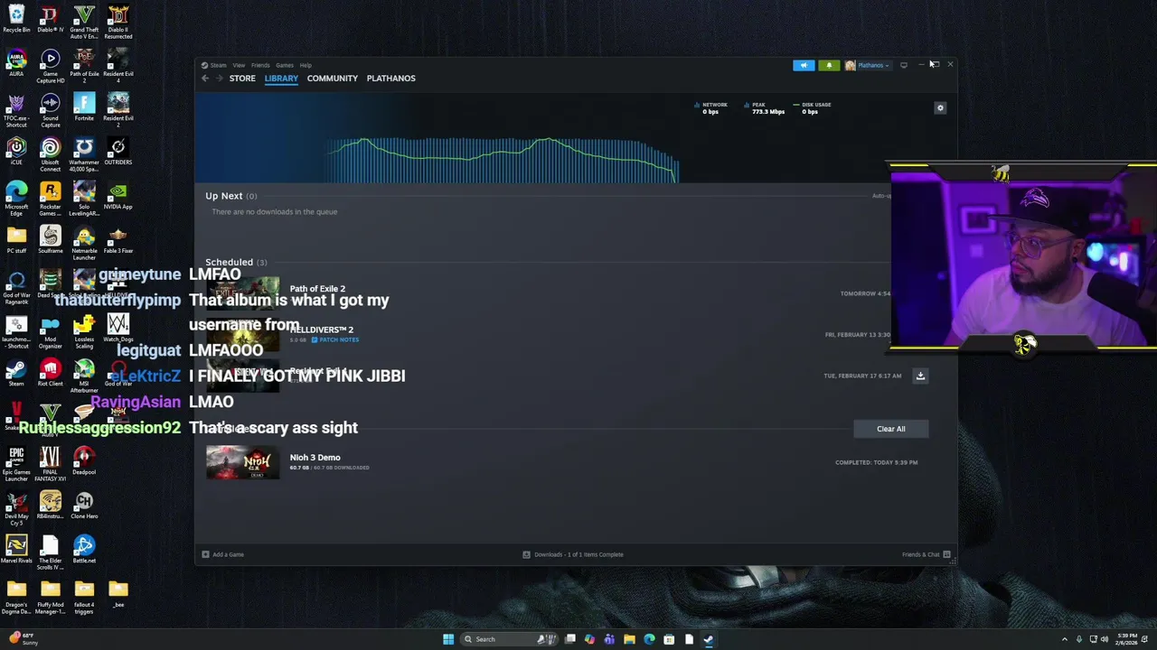Open the View menu in Steam
This screenshot has height=650, width=1157.
[239, 65]
